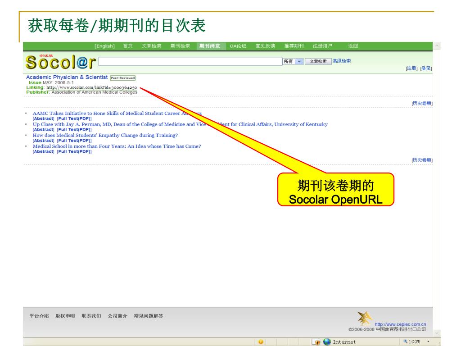
Task: Open 高级检索 advanced search link
Action: pos(342,61)
